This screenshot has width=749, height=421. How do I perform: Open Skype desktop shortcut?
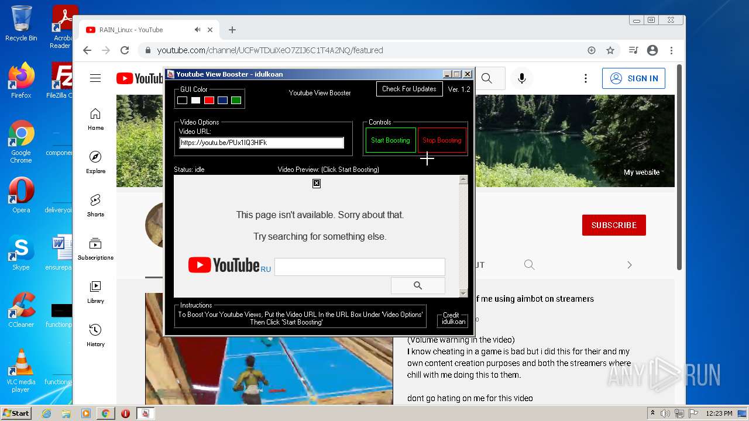21,253
